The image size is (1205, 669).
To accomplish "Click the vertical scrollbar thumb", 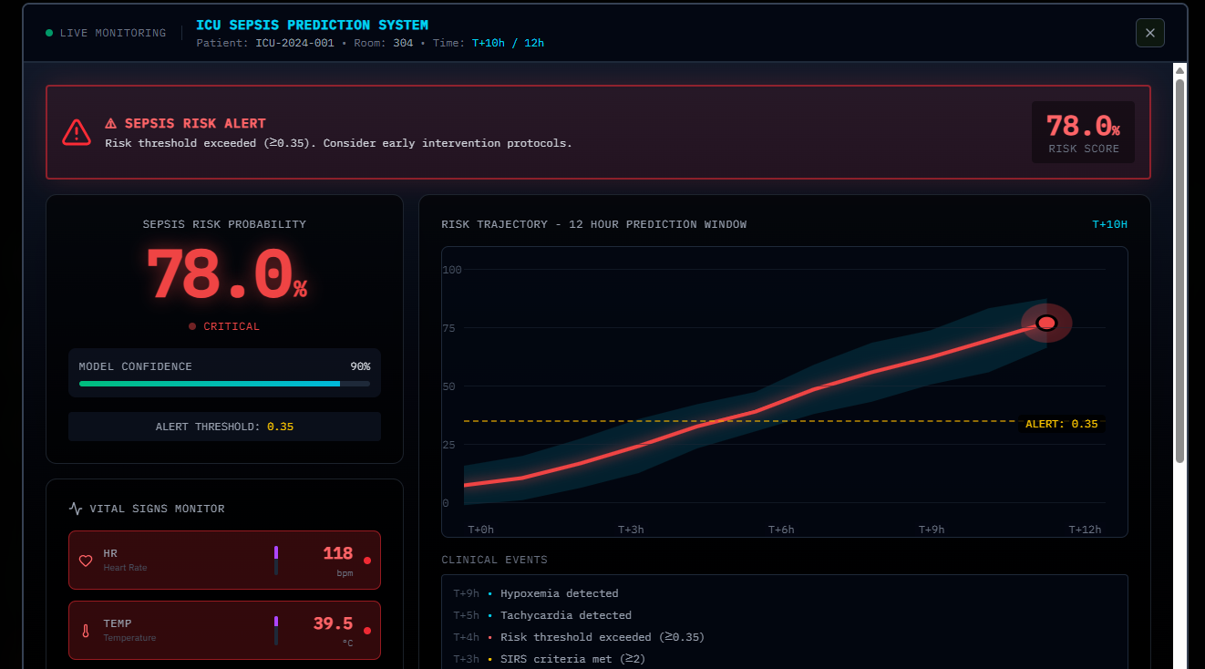I will pos(1179,271).
